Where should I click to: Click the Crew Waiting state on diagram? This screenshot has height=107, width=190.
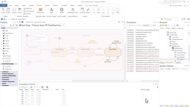coord(59,52)
